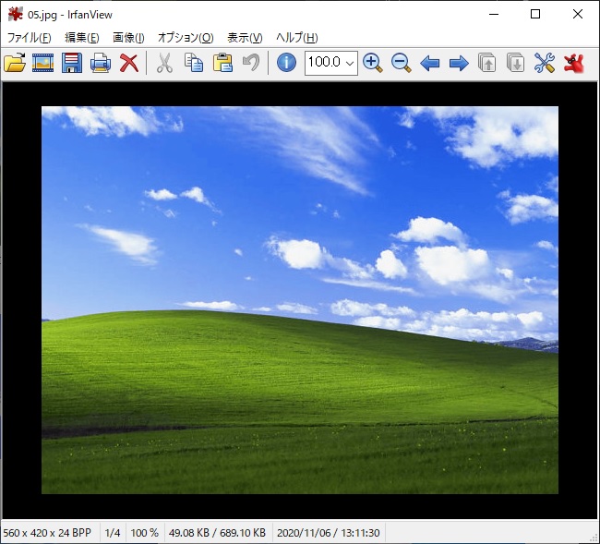Open the ヘルプ(H) menu
This screenshot has height=544, width=600.
click(x=297, y=38)
